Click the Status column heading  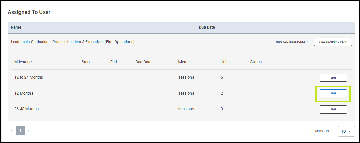tap(256, 62)
